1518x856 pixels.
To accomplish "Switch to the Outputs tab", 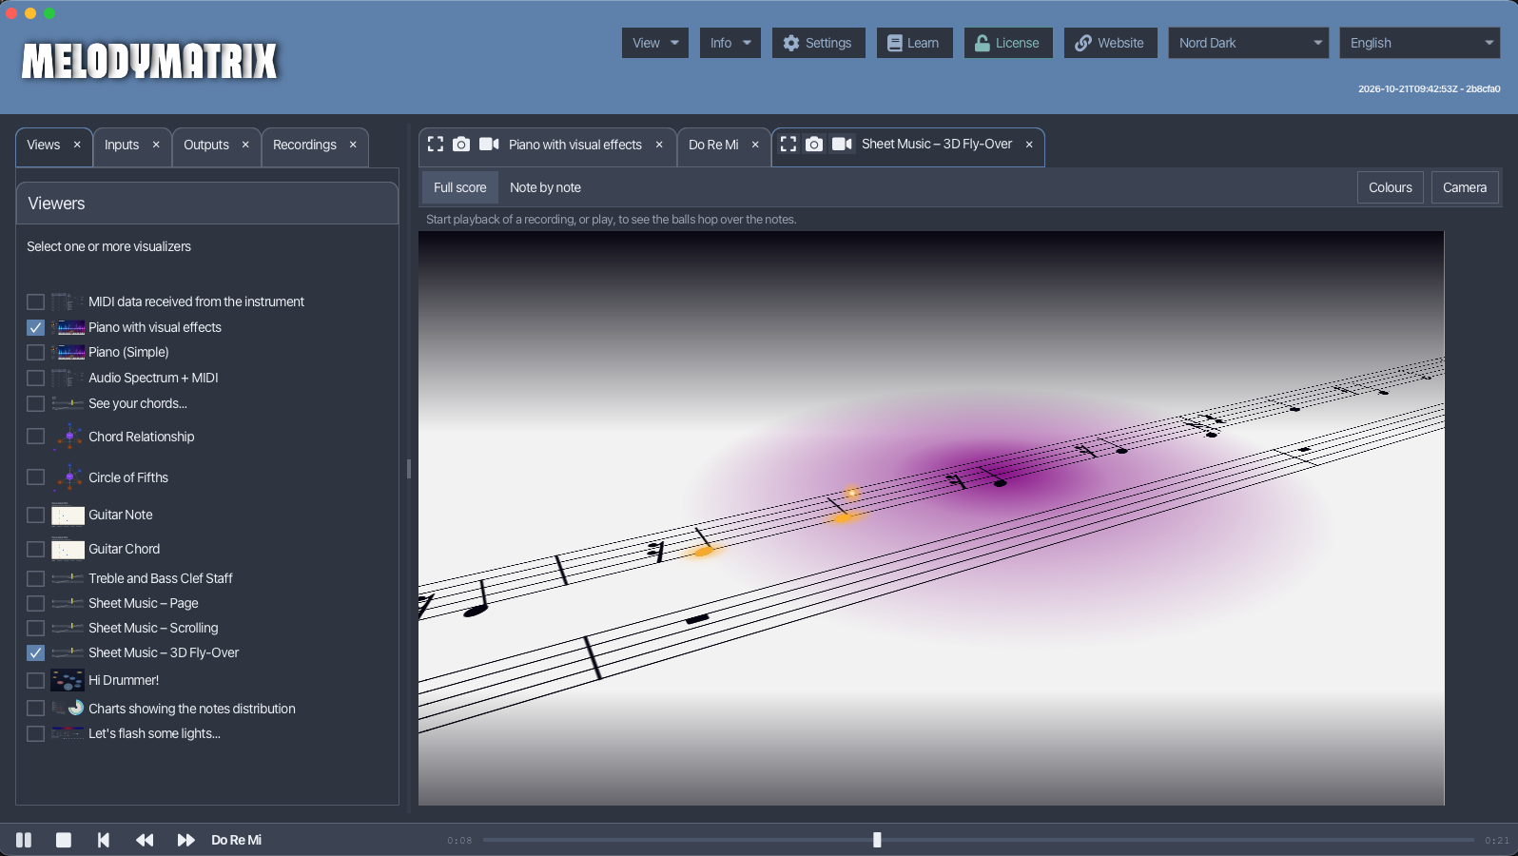I will tap(206, 145).
